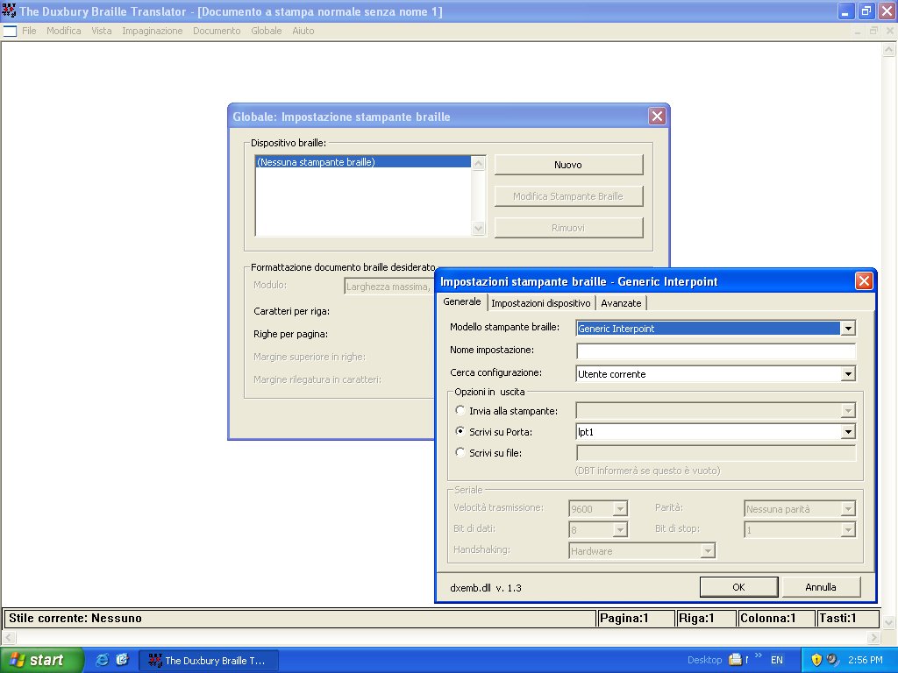The height and width of the screenshot is (673, 898).
Task: Open Bit di stop dropdown
Action: click(x=848, y=530)
